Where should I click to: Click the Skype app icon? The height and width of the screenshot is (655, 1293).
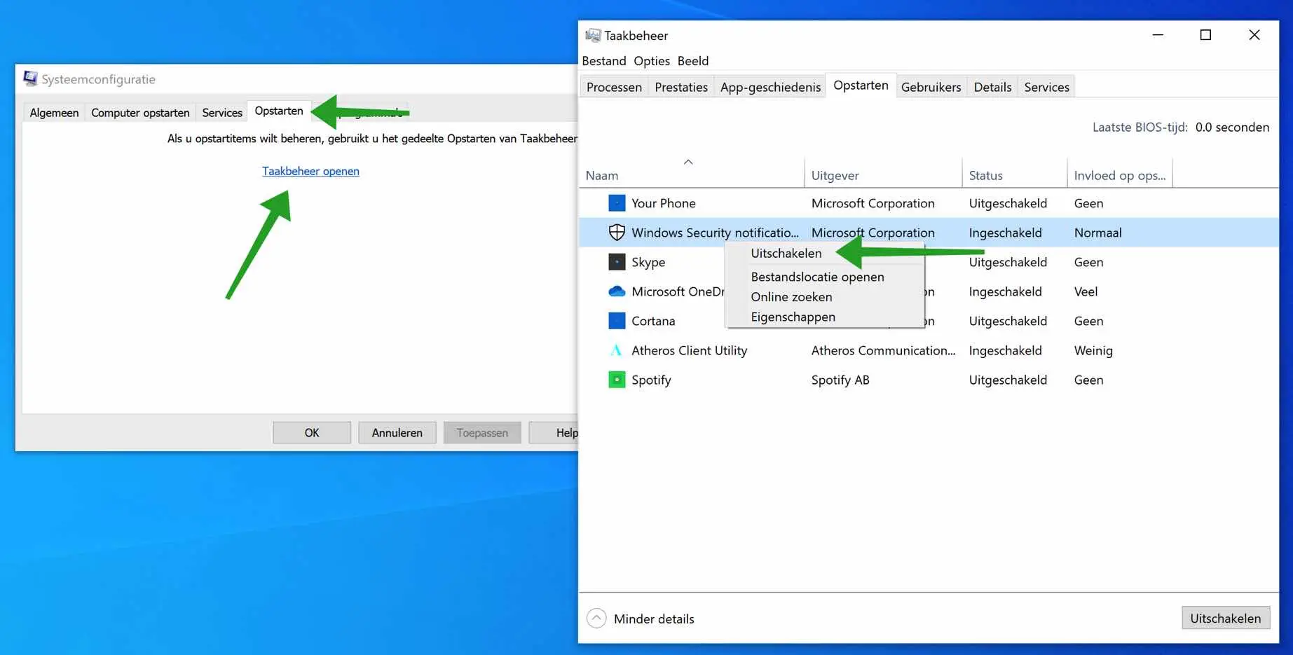click(617, 262)
